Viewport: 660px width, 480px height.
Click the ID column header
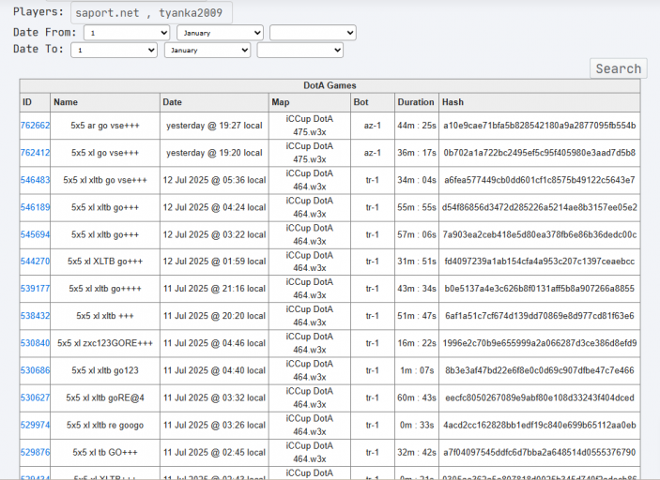coord(35,102)
